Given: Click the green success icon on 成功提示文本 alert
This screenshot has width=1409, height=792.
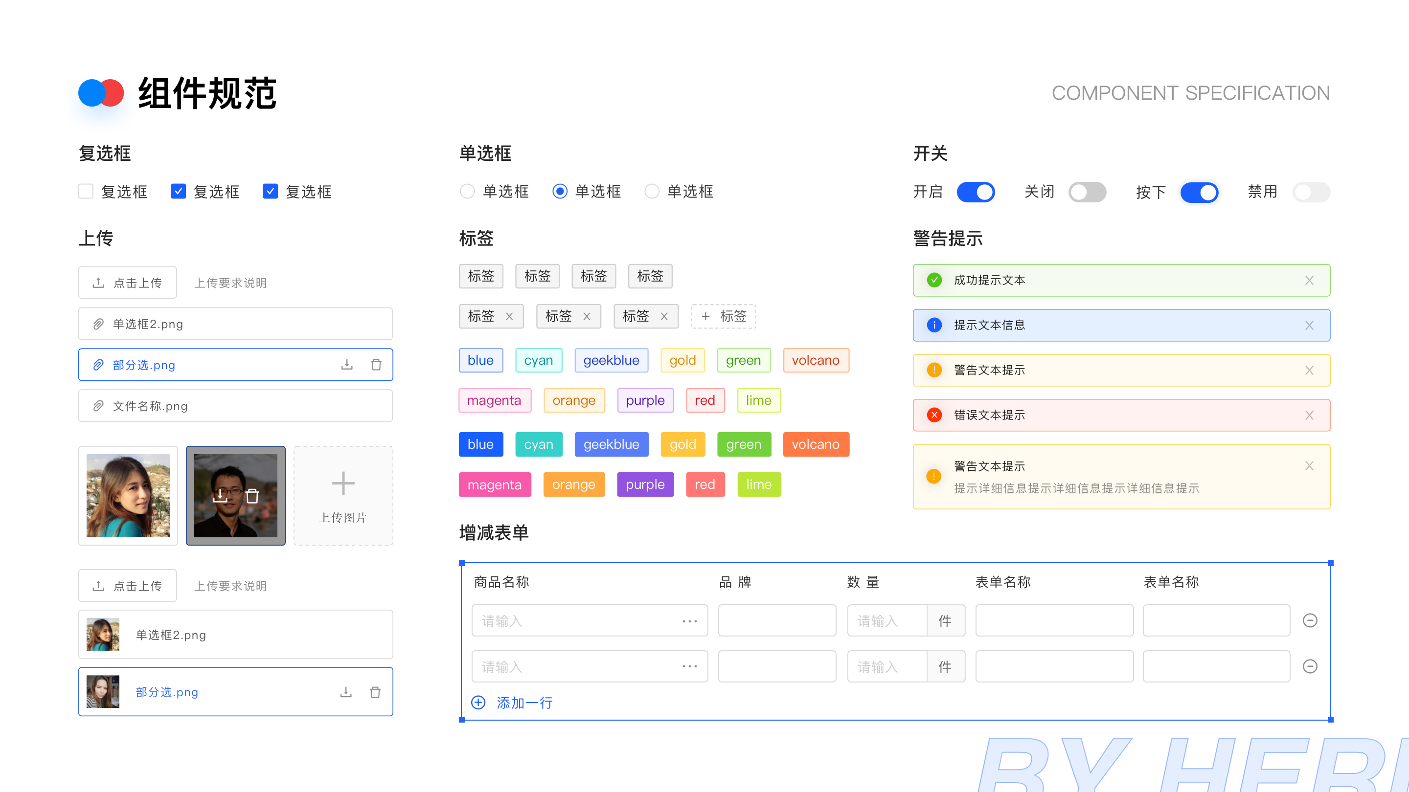Looking at the screenshot, I should point(933,280).
